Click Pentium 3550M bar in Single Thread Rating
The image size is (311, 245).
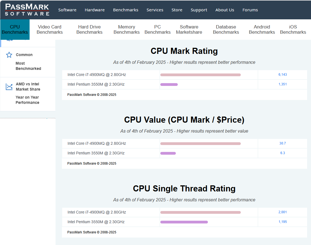pyautogui.click(x=184, y=222)
